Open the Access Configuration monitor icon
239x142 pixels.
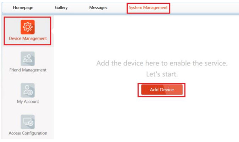pyautogui.click(x=28, y=122)
